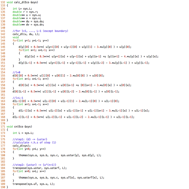
Task: Click the 'for(int y=0; y<L; y++)' loop header
Action: (x=29, y=149)
